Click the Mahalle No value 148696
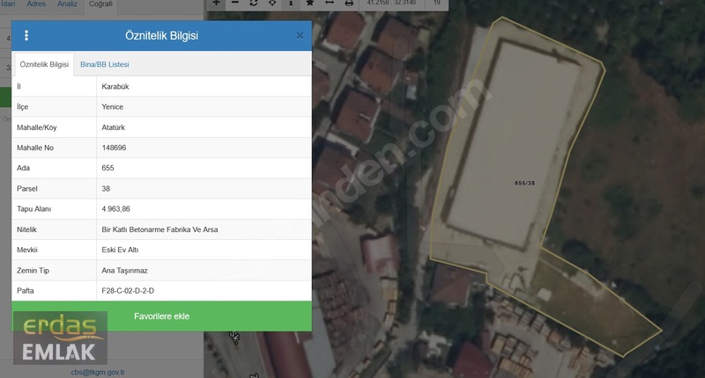The height and width of the screenshot is (378, 705). coord(114,148)
